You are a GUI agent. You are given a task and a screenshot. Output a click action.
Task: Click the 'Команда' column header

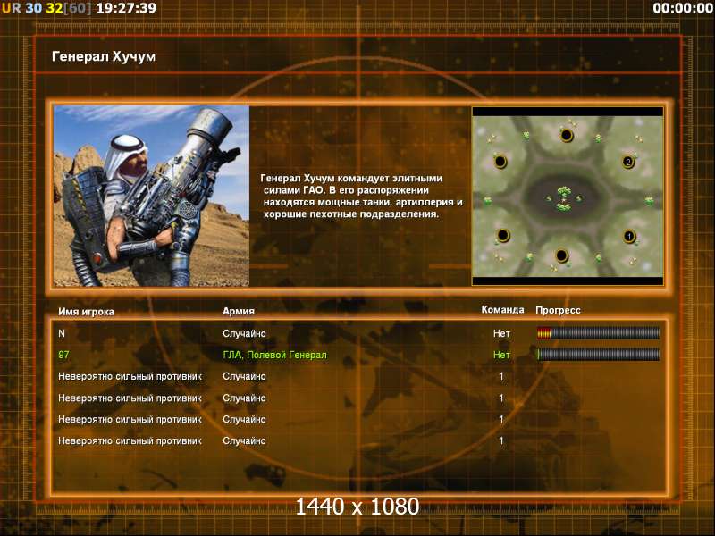point(502,310)
